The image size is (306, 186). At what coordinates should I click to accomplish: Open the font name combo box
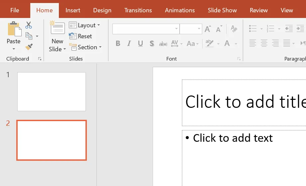[146, 29]
